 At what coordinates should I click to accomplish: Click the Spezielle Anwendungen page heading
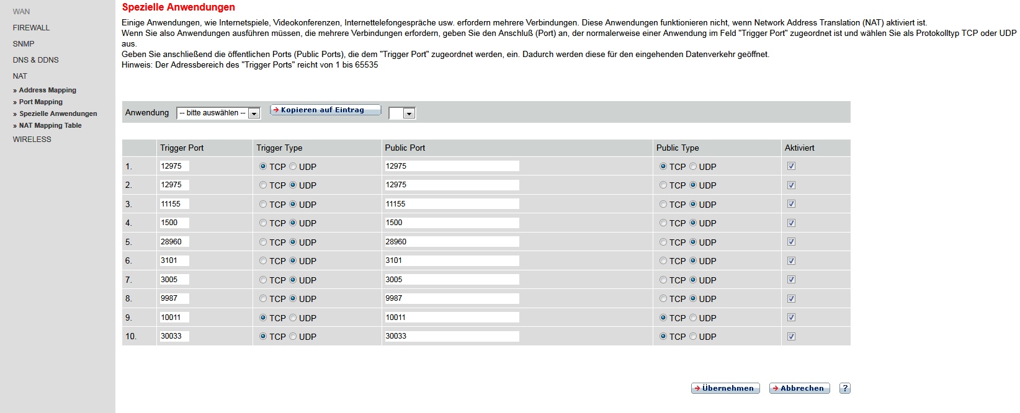point(178,7)
